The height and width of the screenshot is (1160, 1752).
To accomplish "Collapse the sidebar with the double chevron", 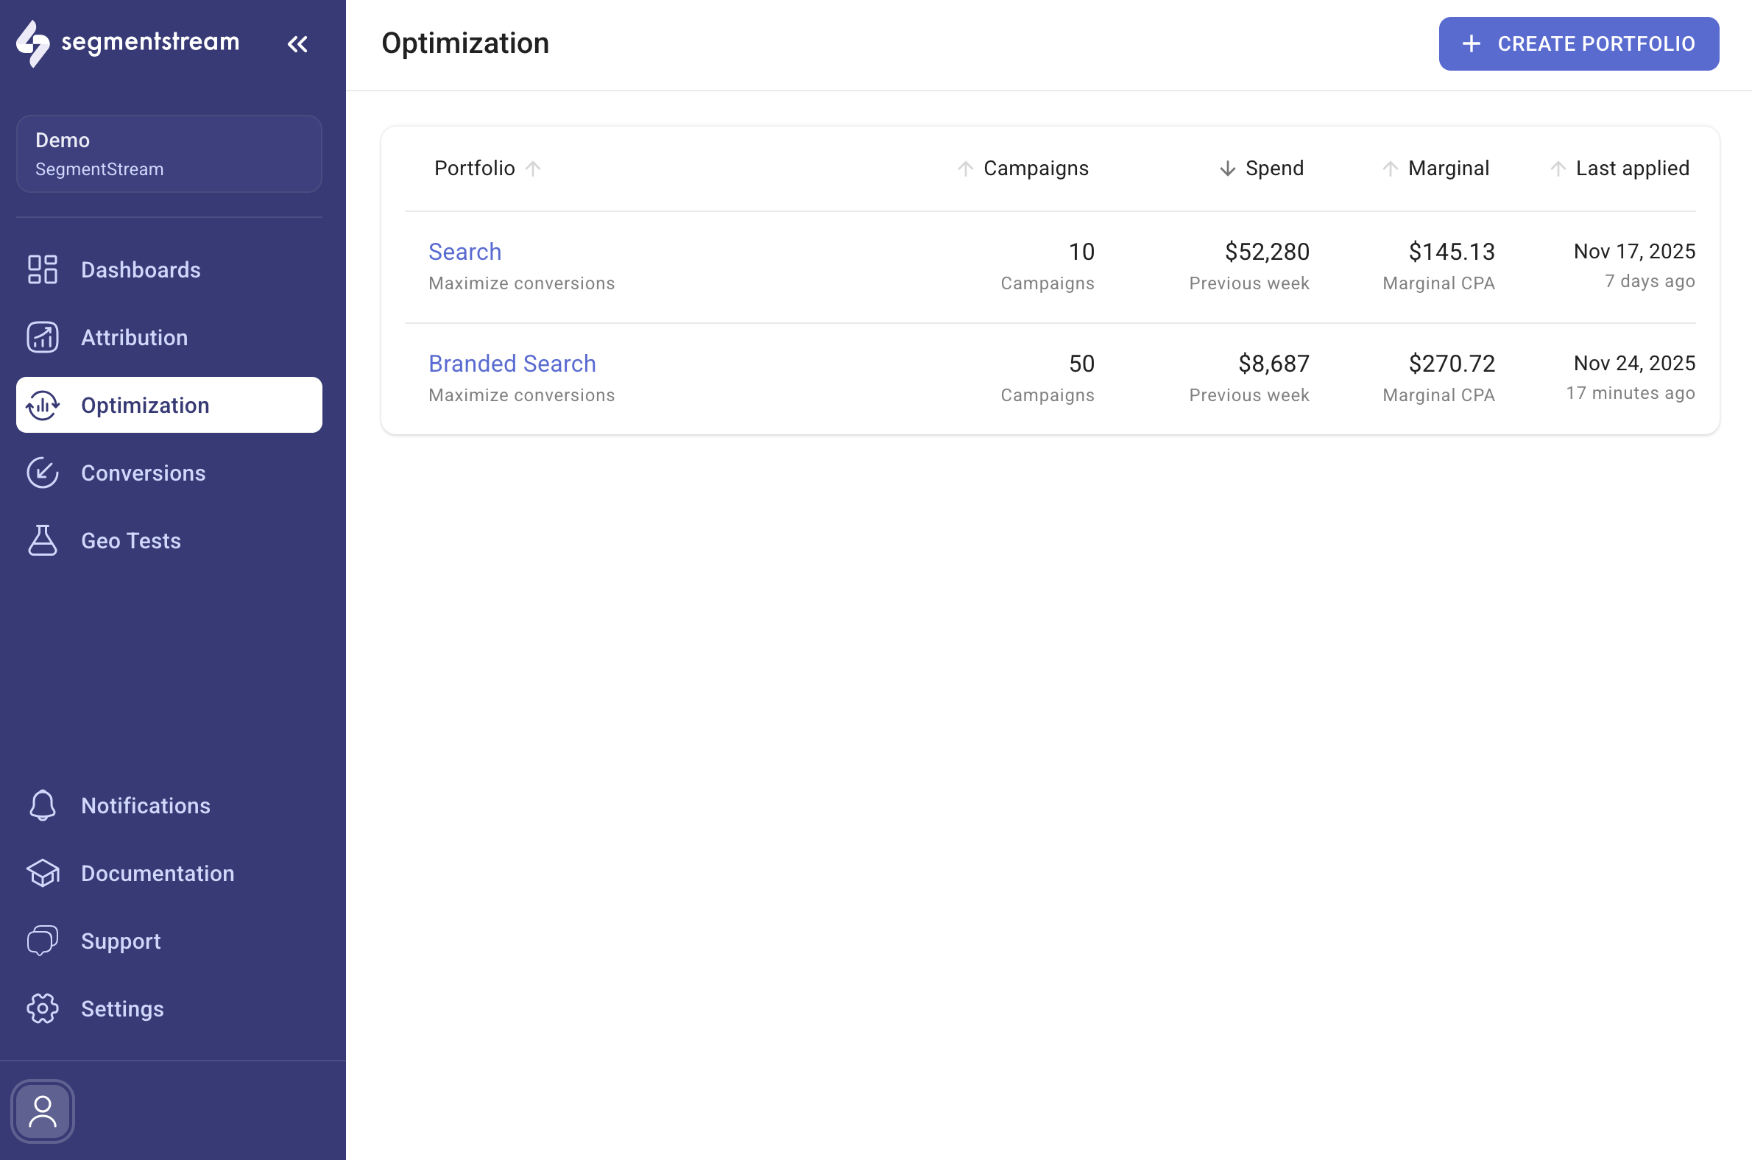I will click(298, 43).
